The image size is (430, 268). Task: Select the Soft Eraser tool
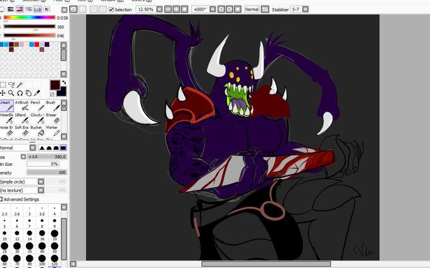coord(21,131)
